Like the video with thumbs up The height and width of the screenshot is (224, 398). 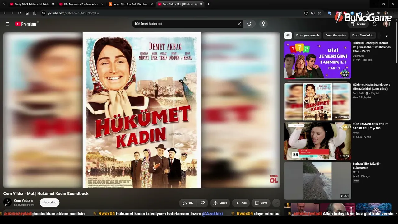(188, 203)
